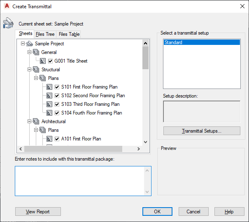Image resolution: width=249 pixels, height=222 pixels.
Task: Click the G001 Title Sheet sheet icon
Action: pyautogui.click(x=43, y=61)
